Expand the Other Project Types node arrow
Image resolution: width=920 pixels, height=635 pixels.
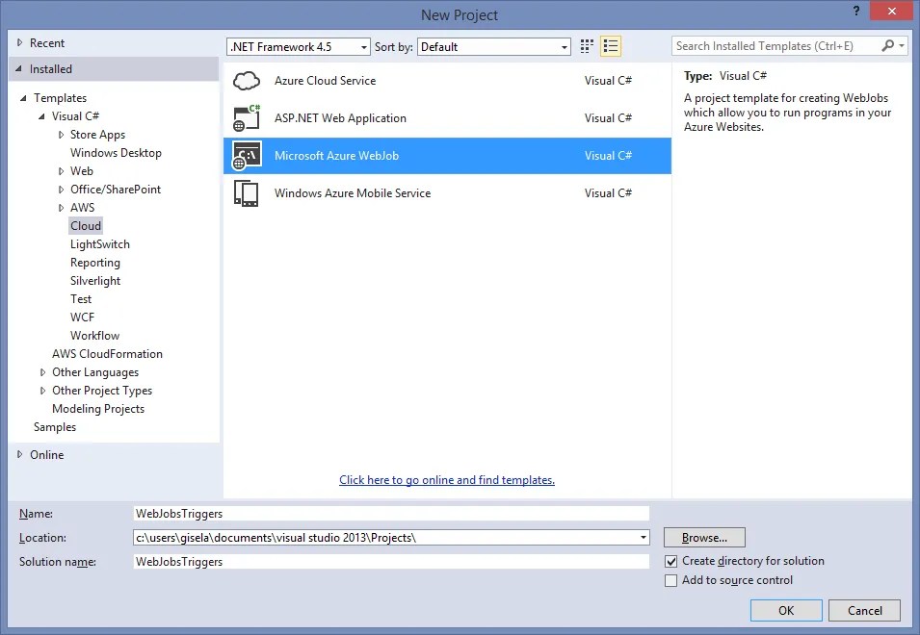(42, 390)
